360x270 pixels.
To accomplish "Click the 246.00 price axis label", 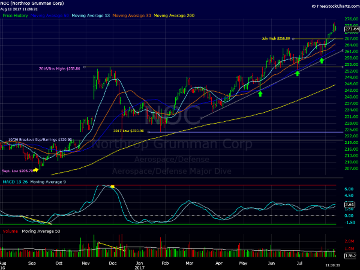I will pyautogui.click(x=352, y=84).
